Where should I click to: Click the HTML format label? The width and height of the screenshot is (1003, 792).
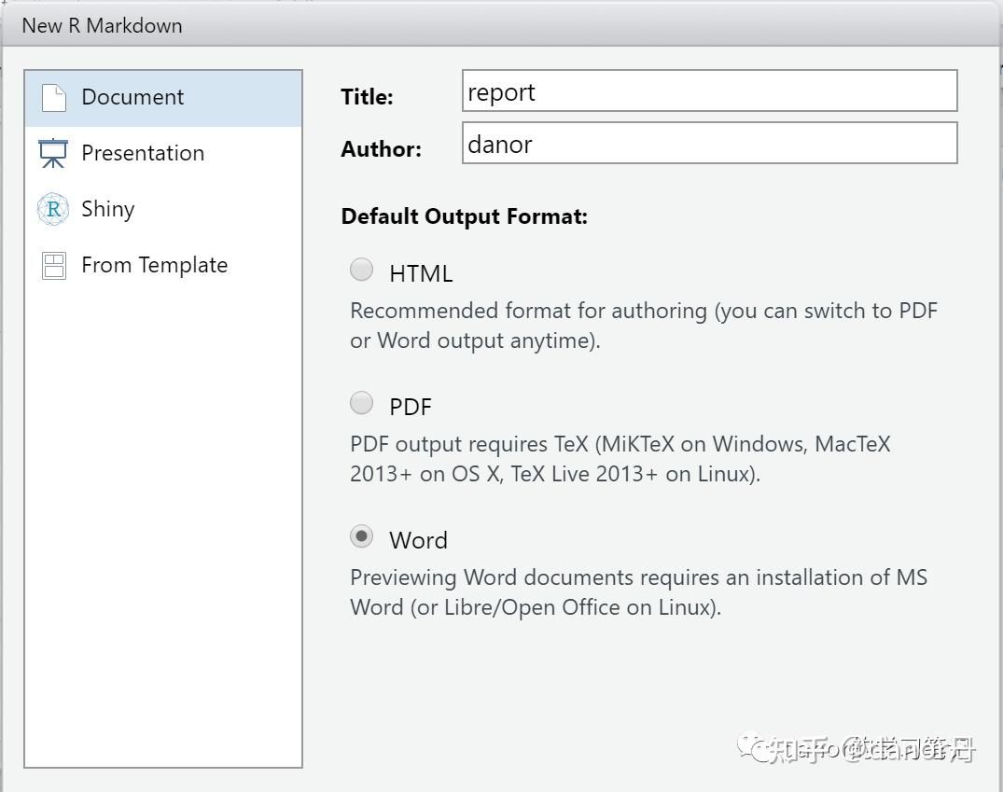coord(421,273)
